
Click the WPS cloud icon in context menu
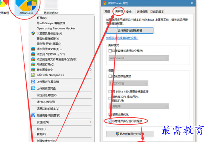(x=33, y=82)
